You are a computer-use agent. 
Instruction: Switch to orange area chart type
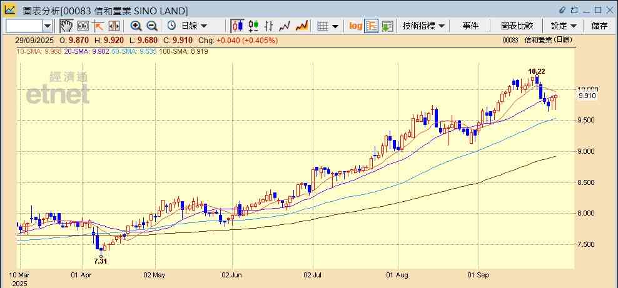[x=301, y=26]
